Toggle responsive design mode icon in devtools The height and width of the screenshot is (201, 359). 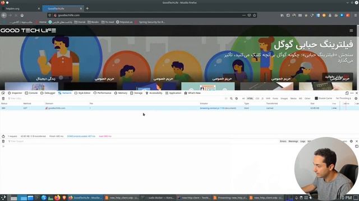347,93
